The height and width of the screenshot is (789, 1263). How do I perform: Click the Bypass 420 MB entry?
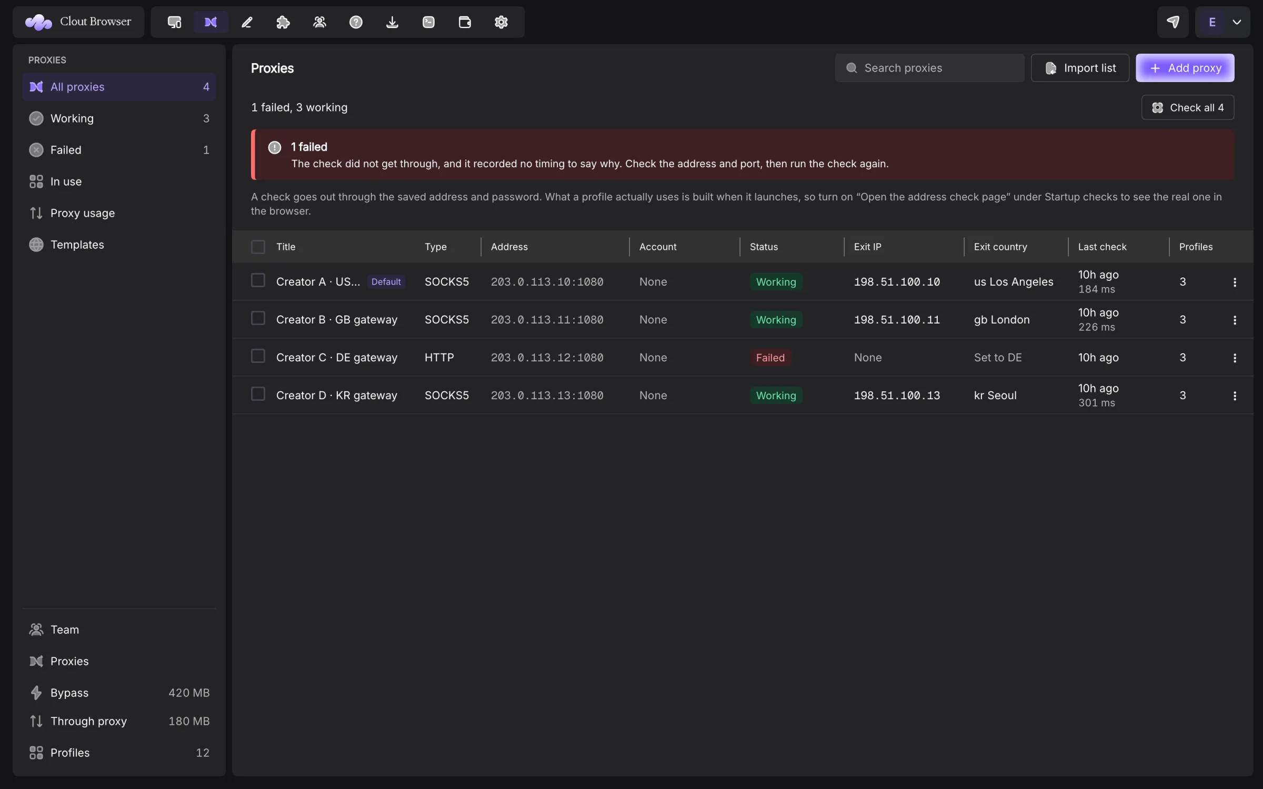[119, 693]
